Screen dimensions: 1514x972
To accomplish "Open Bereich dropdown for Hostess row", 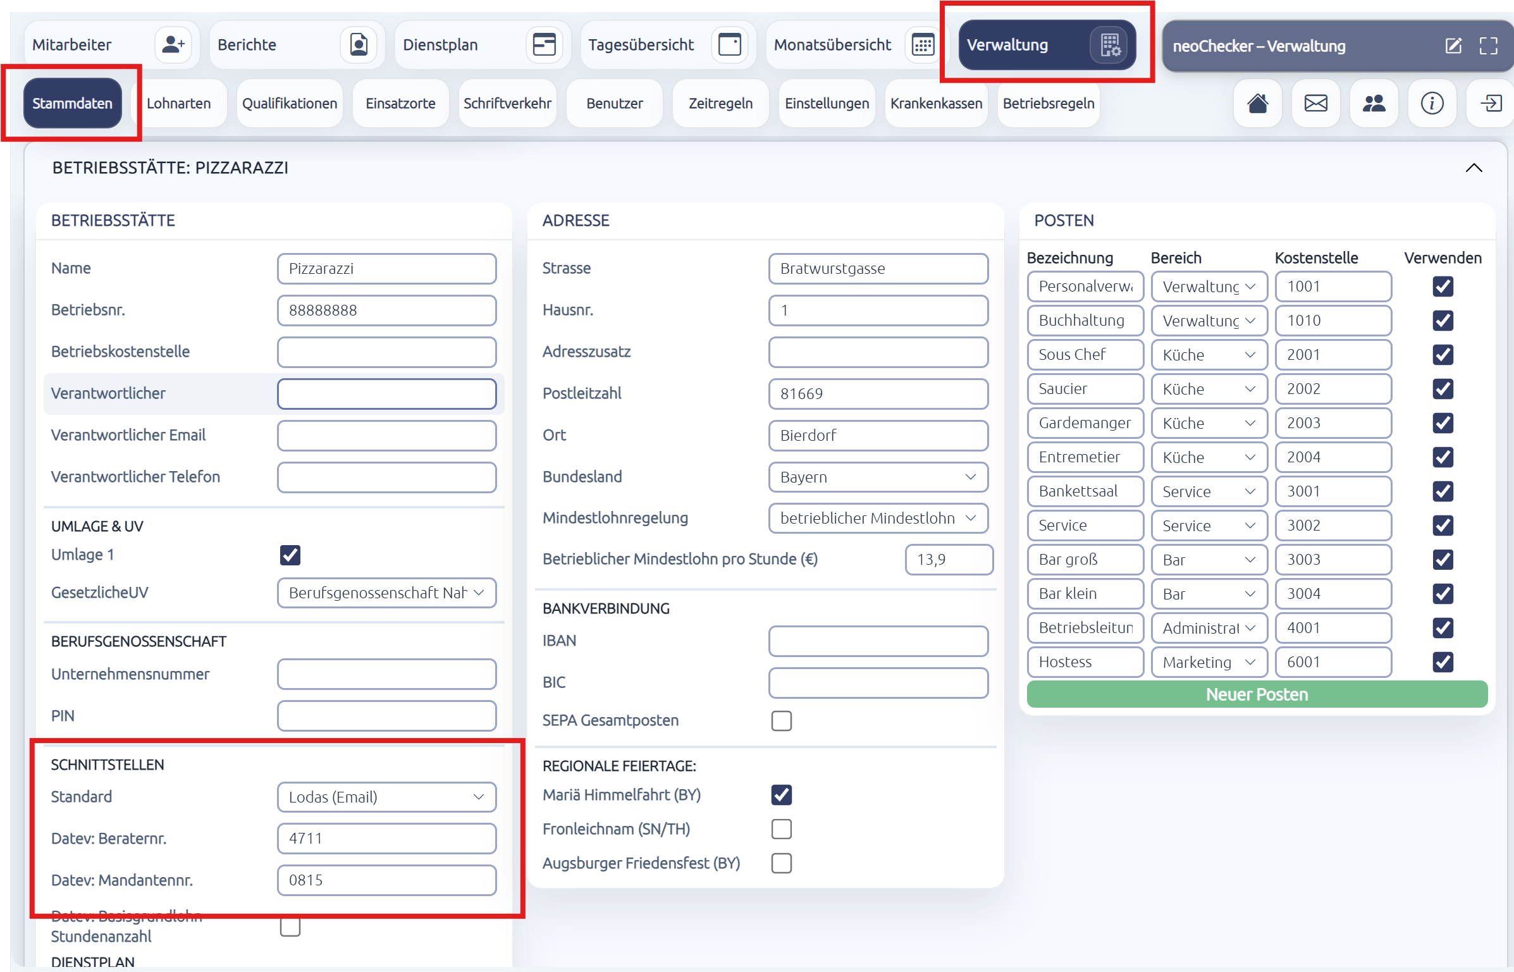I will coord(1209,661).
